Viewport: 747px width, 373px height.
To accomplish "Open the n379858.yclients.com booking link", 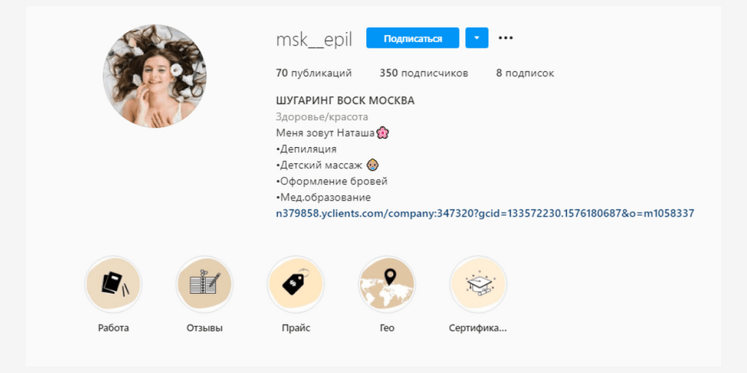I will (x=485, y=213).
